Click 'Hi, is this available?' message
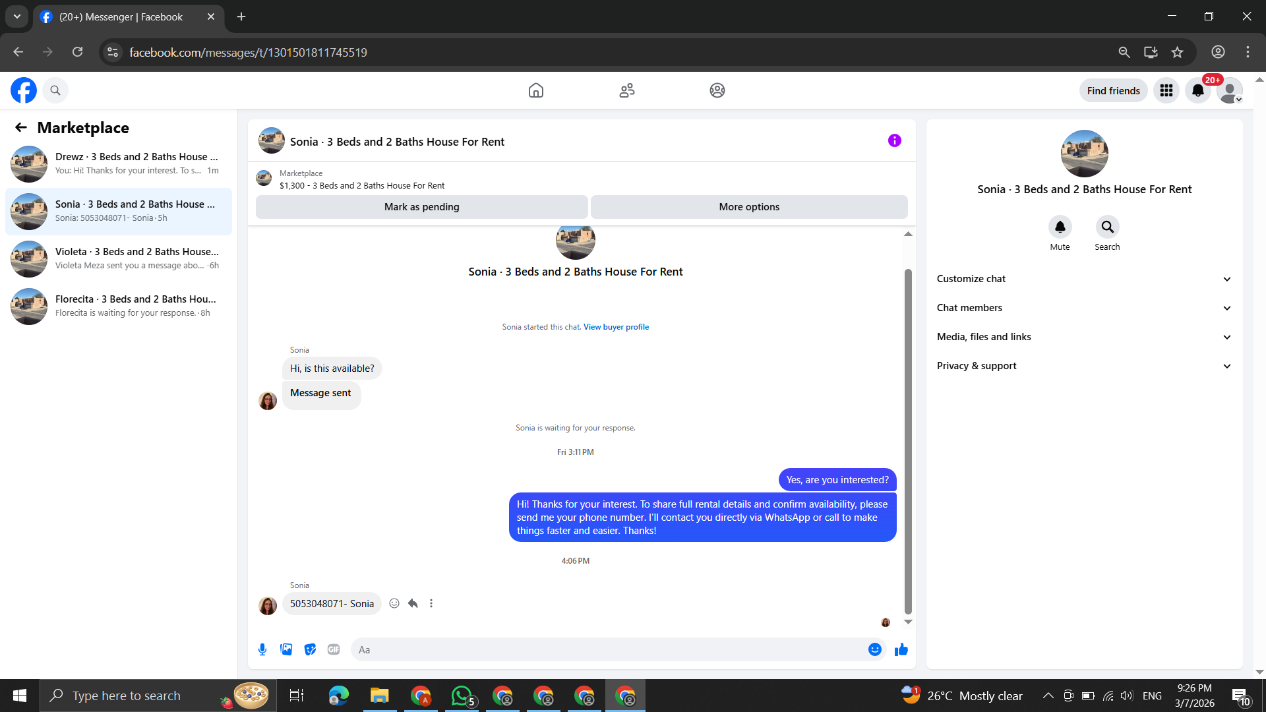The width and height of the screenshot is (1266, 712). [332, 369]
